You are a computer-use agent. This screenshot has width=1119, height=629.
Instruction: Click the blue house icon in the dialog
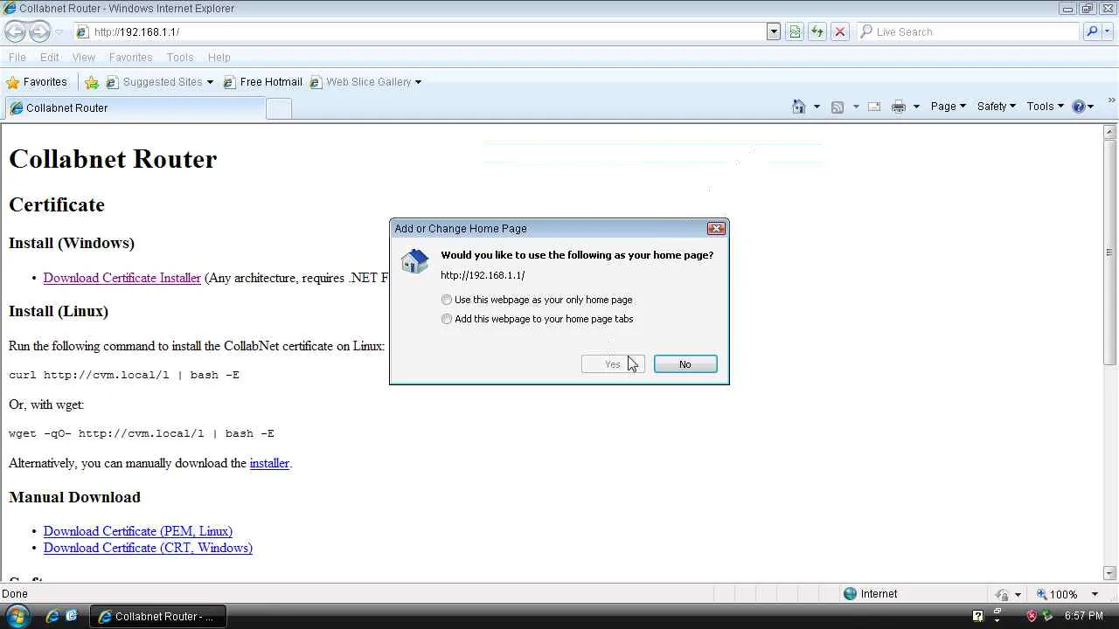coord(414,261)
